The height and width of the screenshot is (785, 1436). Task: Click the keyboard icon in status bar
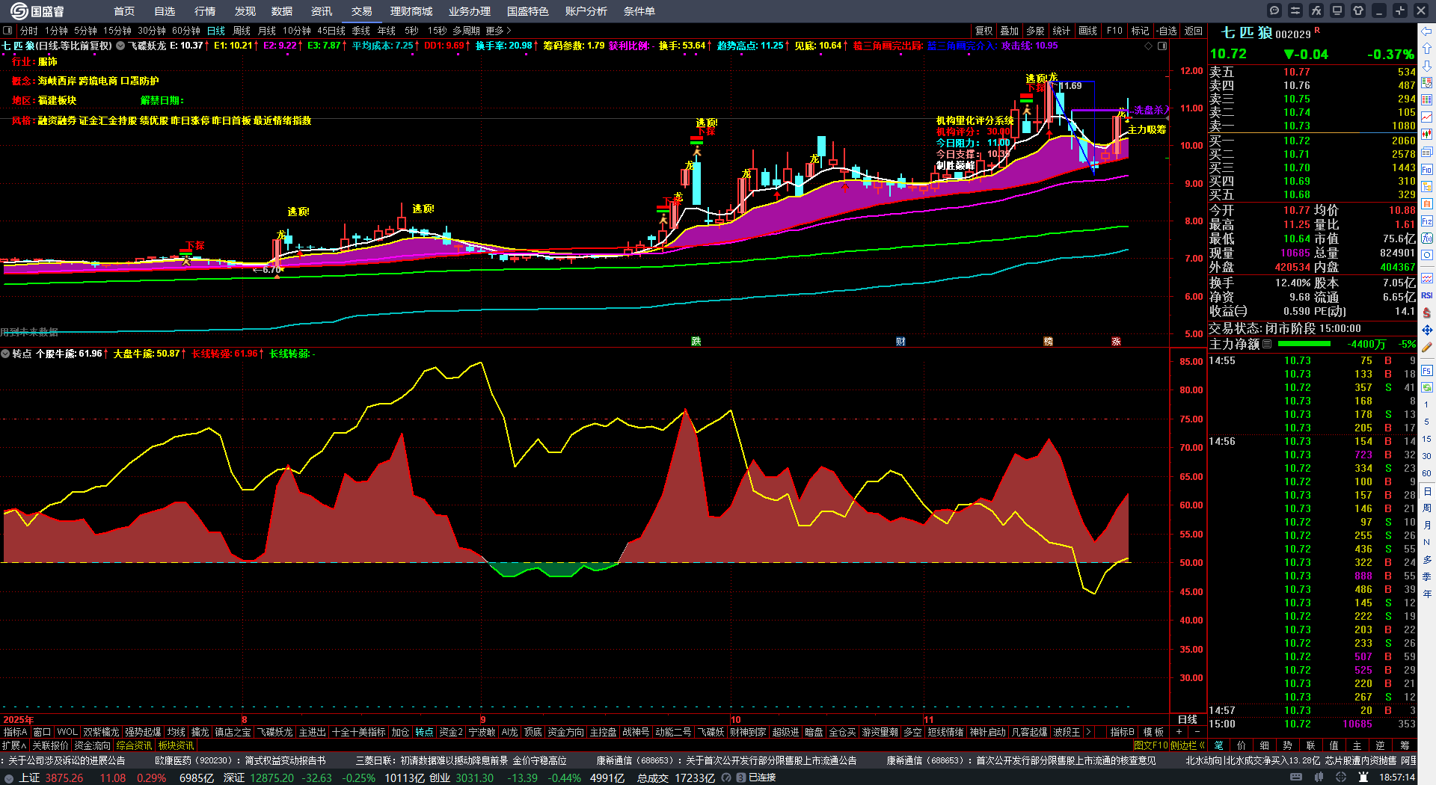click(x=1296, y=778)
